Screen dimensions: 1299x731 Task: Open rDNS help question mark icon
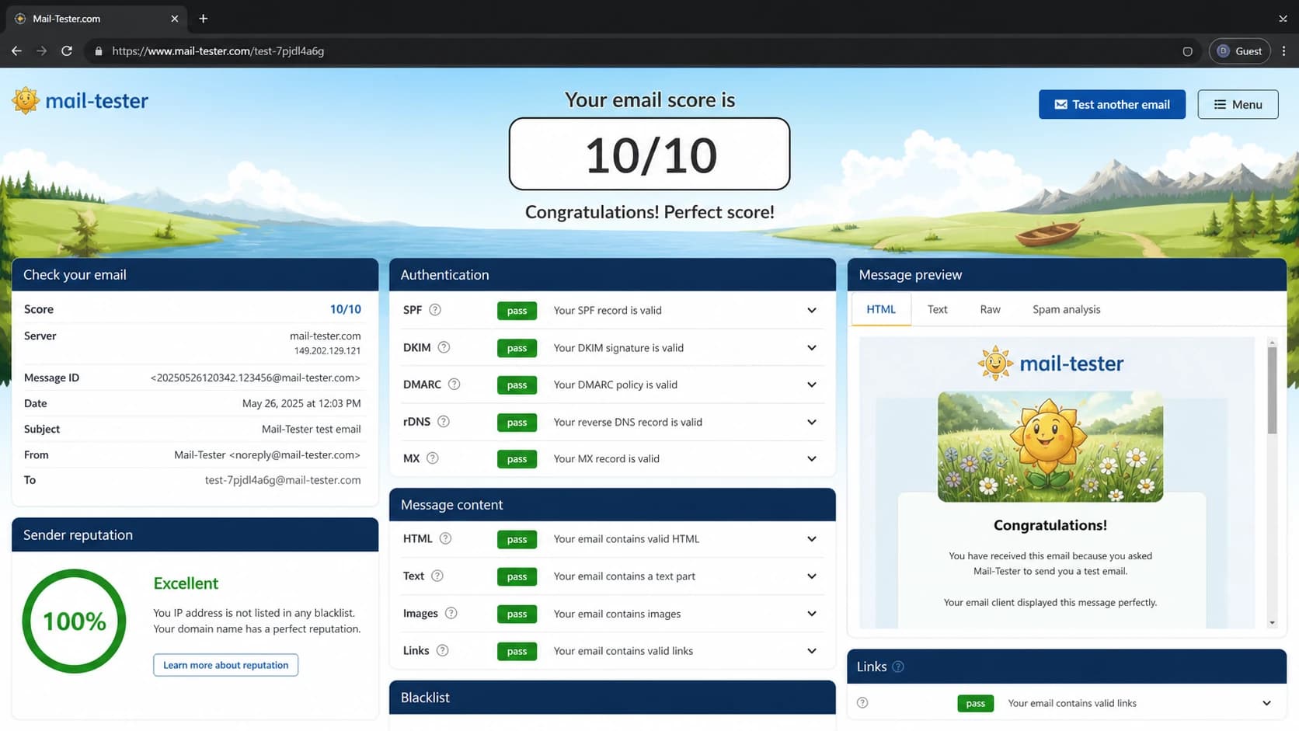click(x=444, y=422)
